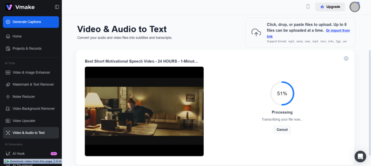Click the Generate Captions button

31,22
